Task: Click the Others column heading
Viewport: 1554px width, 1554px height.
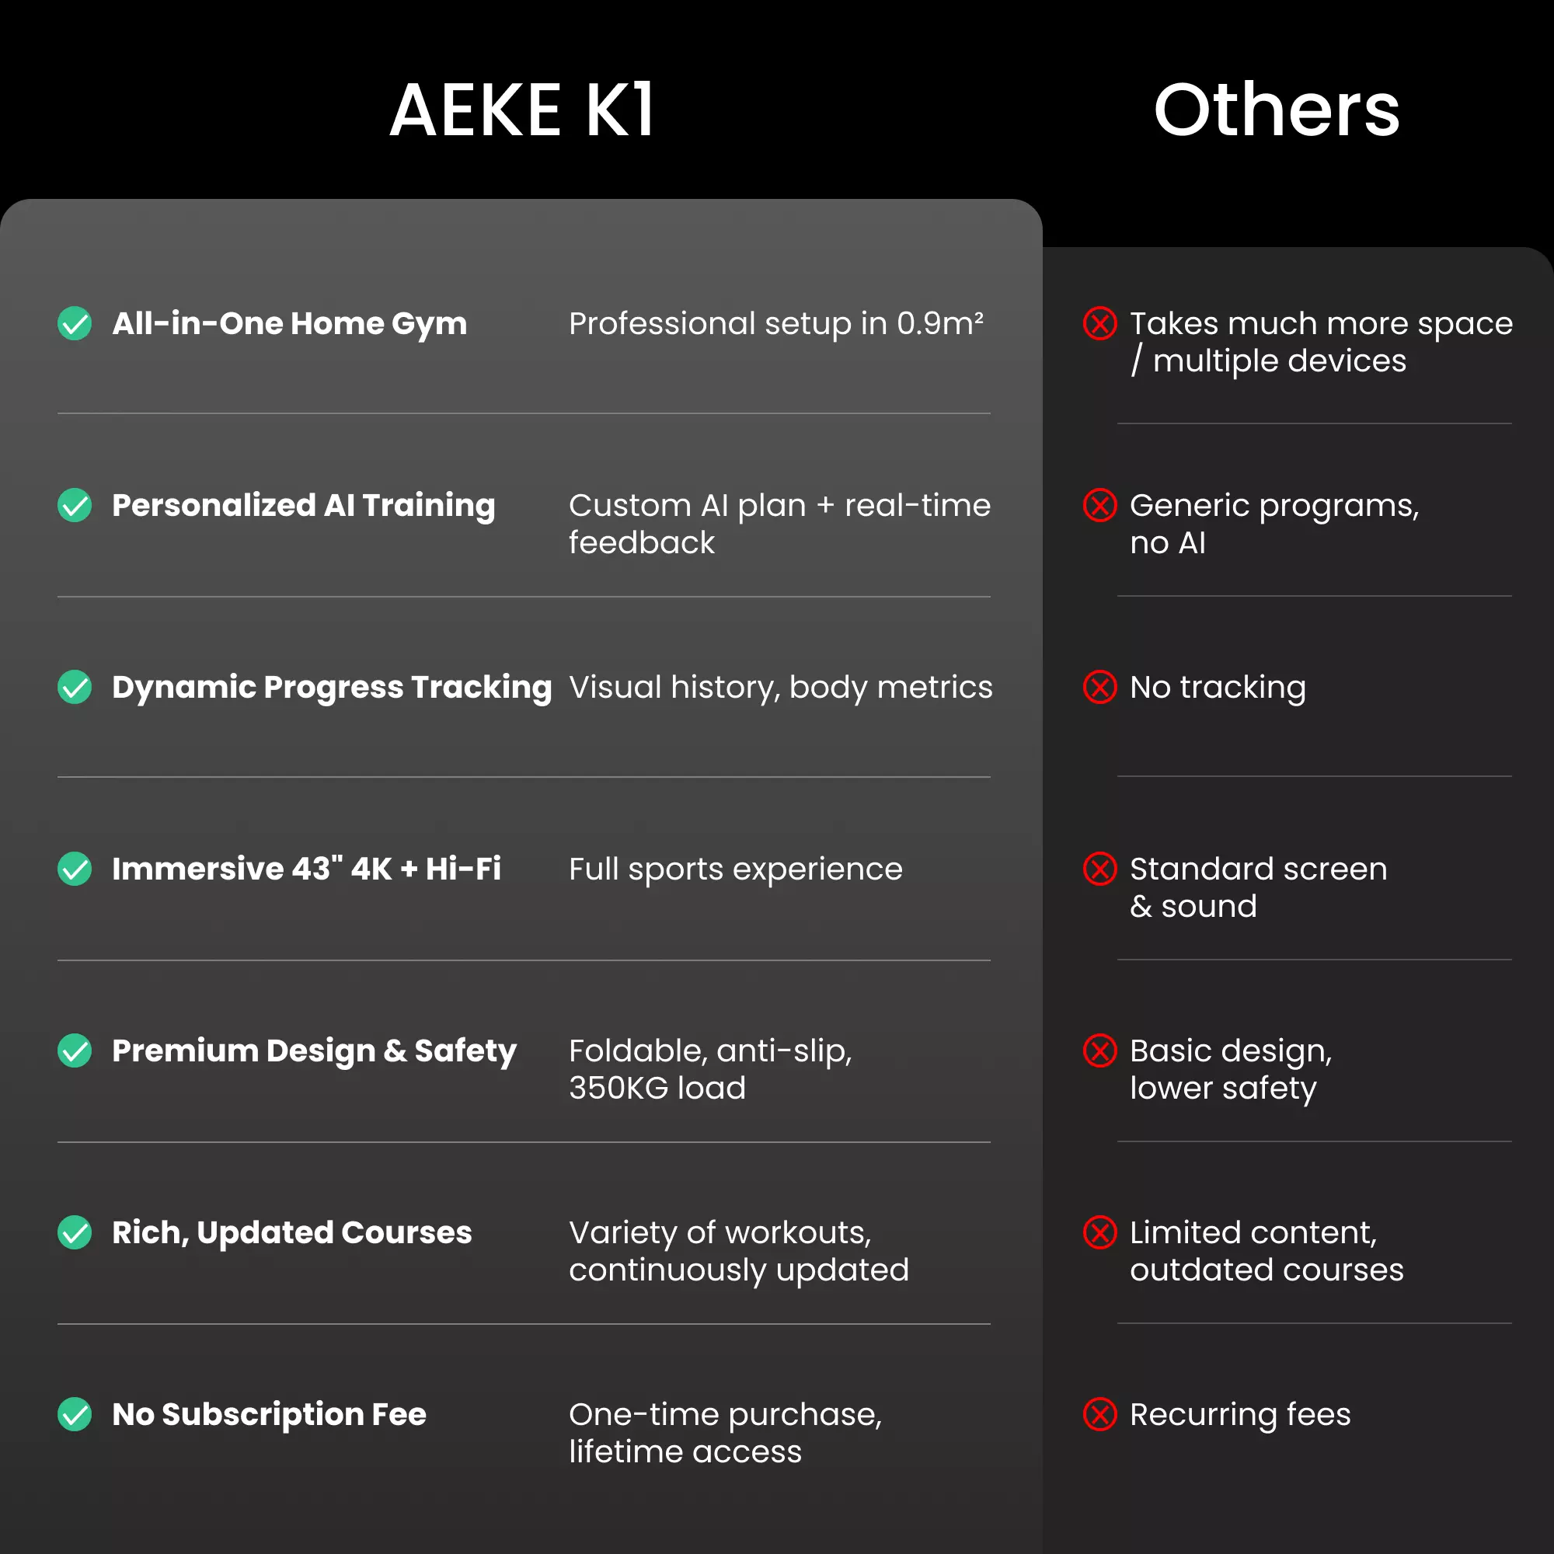Action: click(x=1277, y=110)
